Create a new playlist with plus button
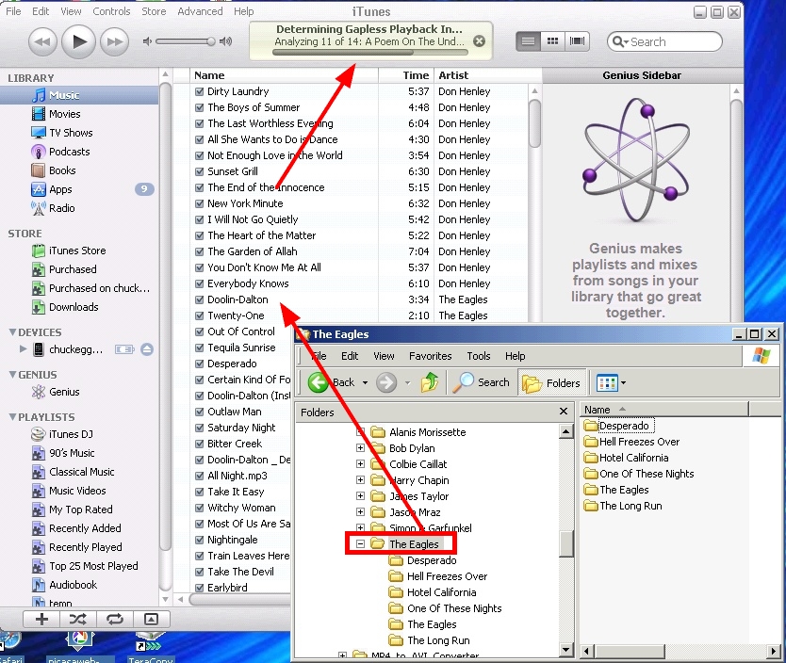Viewport: 786px width, 663px height. (41, 619)
